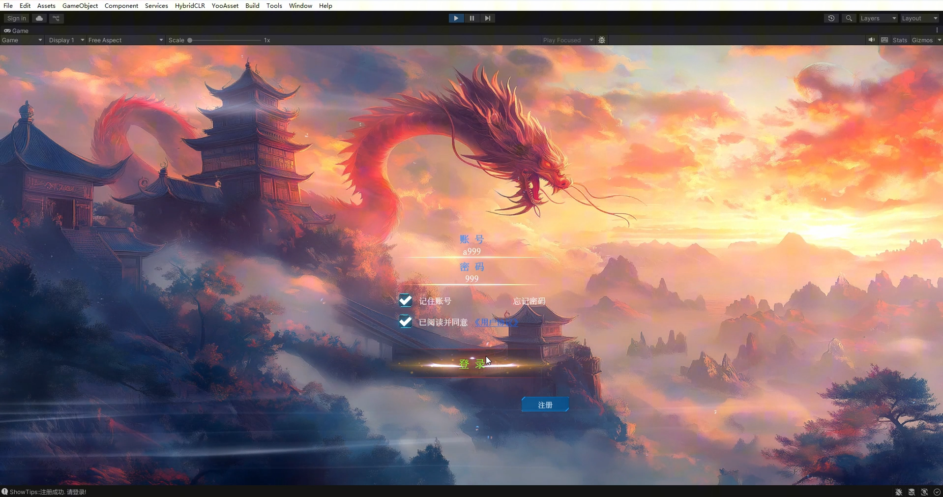The width and height of the screenshot is (943, 497).
Task: Mute audio with the Game view speaker icon
Action: (x=871, y=40)
